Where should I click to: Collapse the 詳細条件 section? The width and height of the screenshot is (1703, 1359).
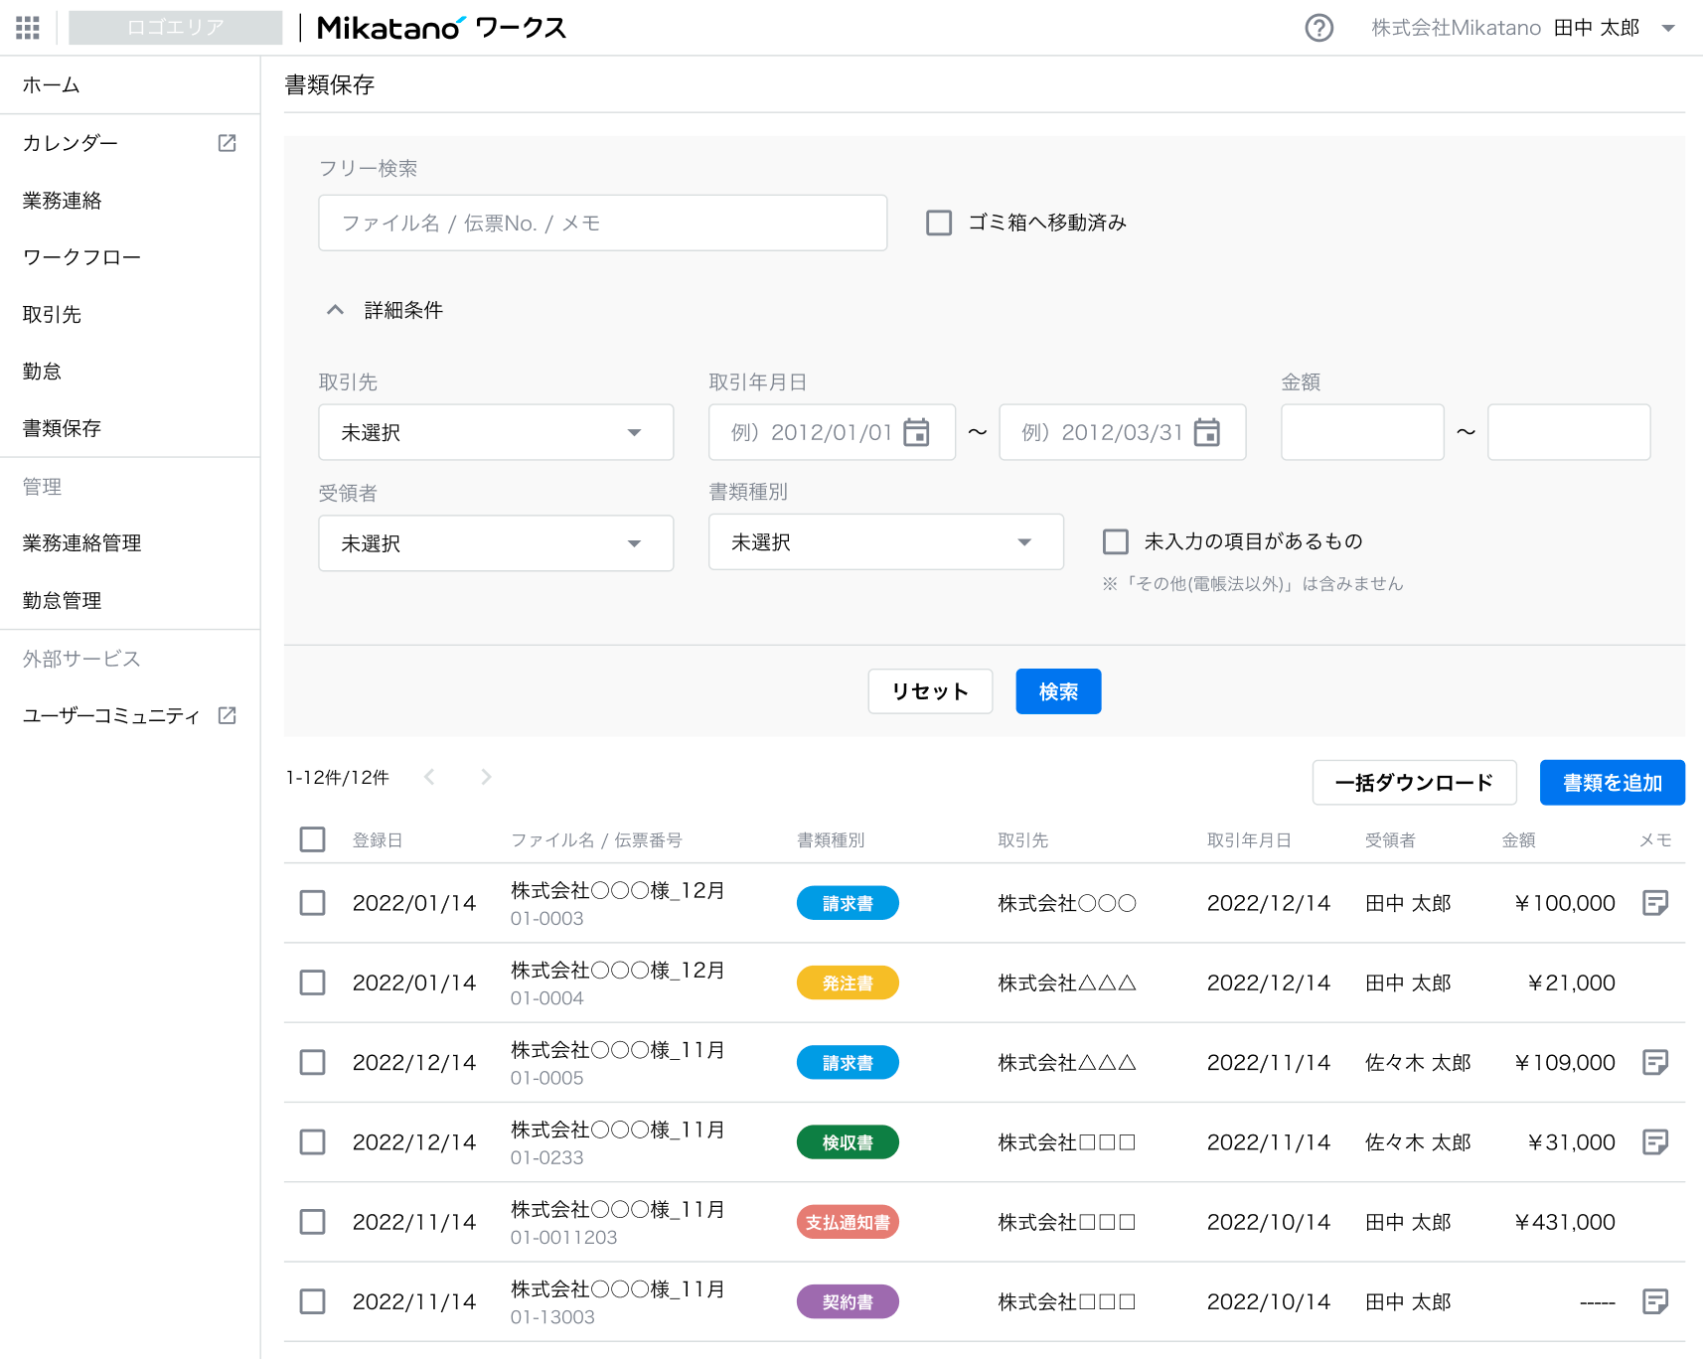[x=336, y=310]
